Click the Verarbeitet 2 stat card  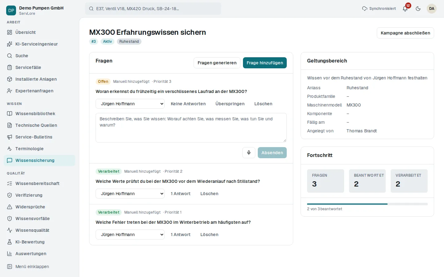[409, 181]
